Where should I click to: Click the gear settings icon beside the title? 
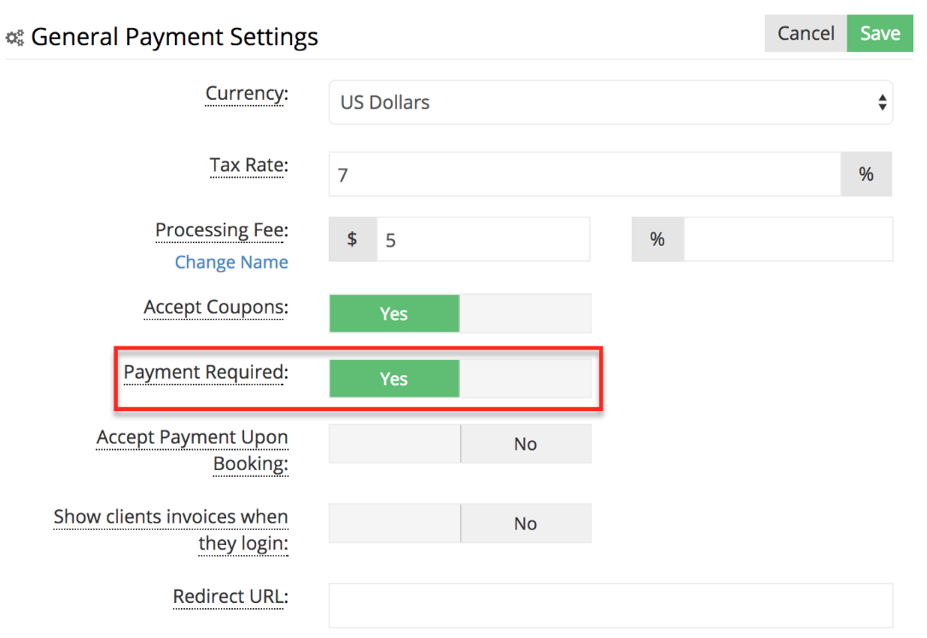tap(14, 37)
